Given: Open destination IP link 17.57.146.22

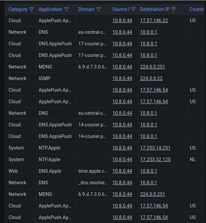Looking at the screenshot, I should click(154, 21).
